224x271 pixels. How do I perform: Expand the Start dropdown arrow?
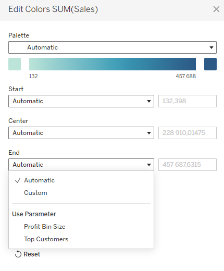[148, 101]
